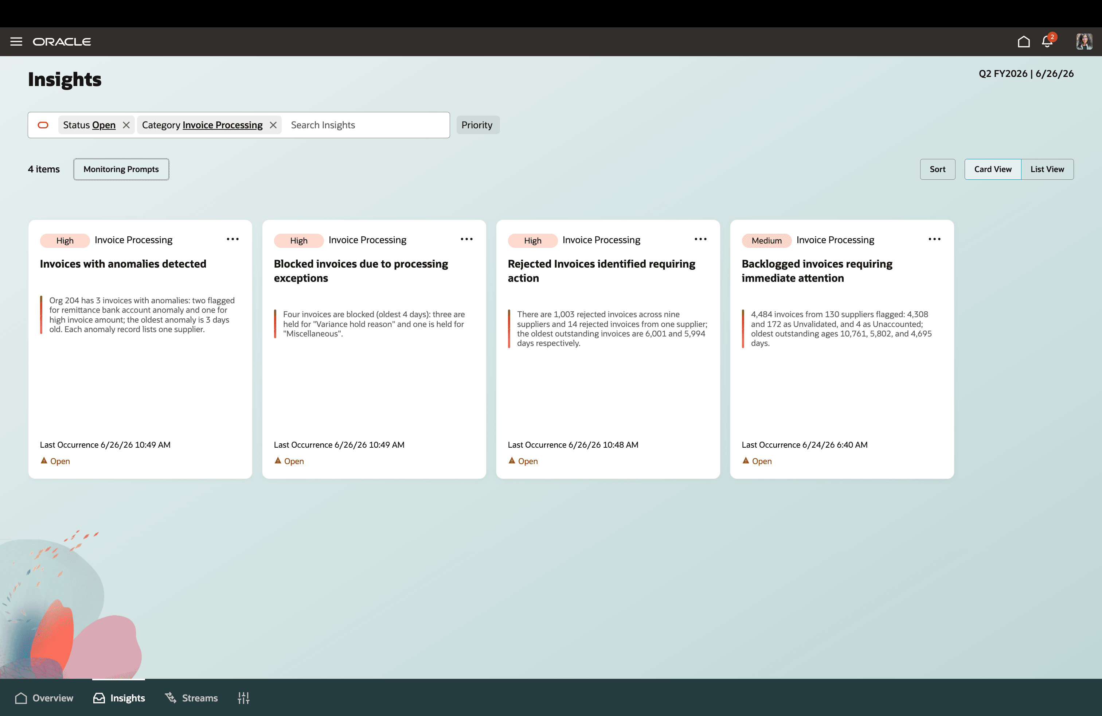
Task: Open Backlogged invoices requiring immediate attention
Action: coord(817,271)
